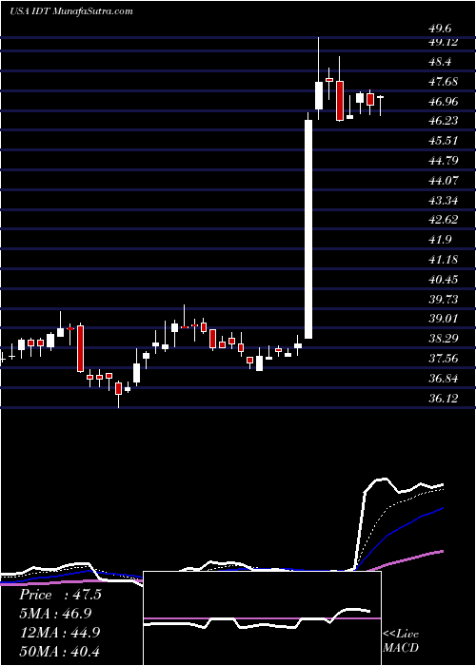Click the 40.45 price axis label
The height and width of the screenshot is (666, 476).
444,279
